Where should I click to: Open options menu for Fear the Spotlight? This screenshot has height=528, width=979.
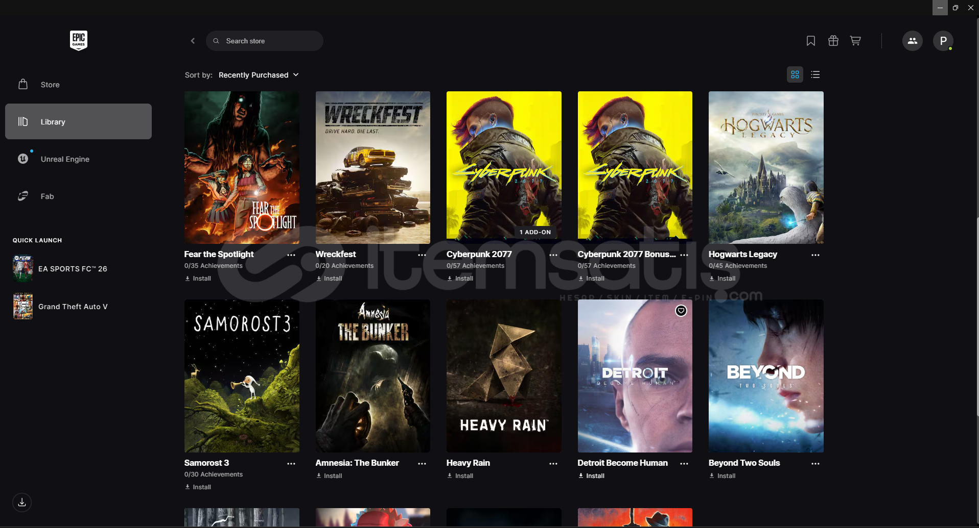(291, 255)
